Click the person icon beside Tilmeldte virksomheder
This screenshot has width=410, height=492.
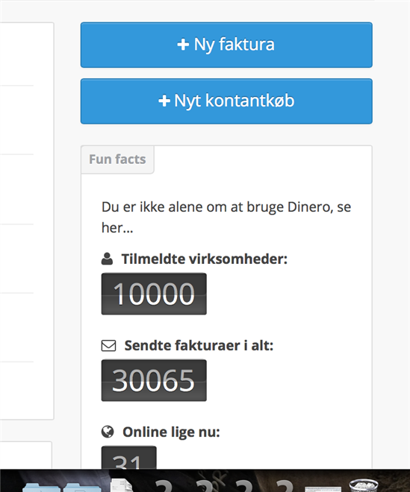click(x=107, y=259)
